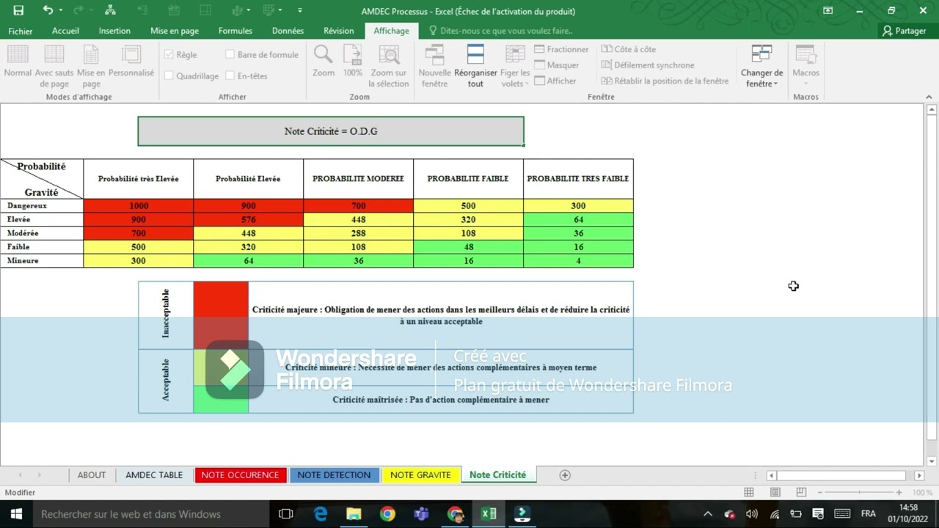
Task: Set zoom to 100%
Action: click(353, 60)
